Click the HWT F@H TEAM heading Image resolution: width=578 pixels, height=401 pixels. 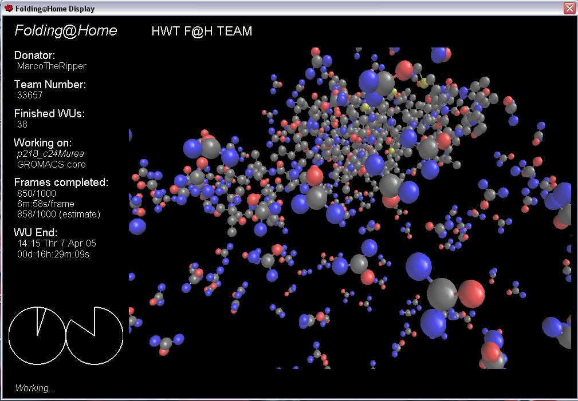(202, 31)
